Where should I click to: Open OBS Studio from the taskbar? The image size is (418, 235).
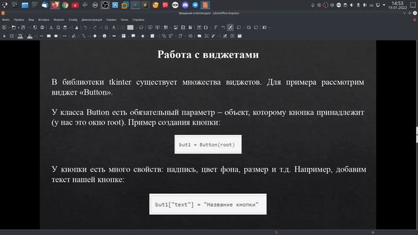click(x=105, y=5)
